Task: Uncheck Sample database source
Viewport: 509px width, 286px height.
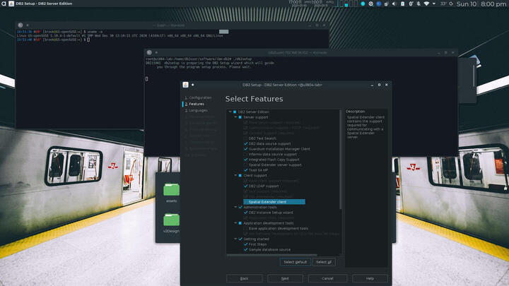Action: coord(246,250)
